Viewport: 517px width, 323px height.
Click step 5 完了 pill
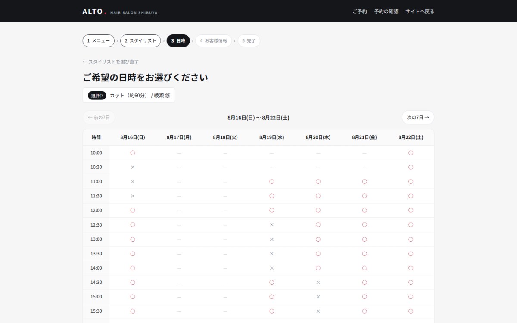tap(249, 41)
